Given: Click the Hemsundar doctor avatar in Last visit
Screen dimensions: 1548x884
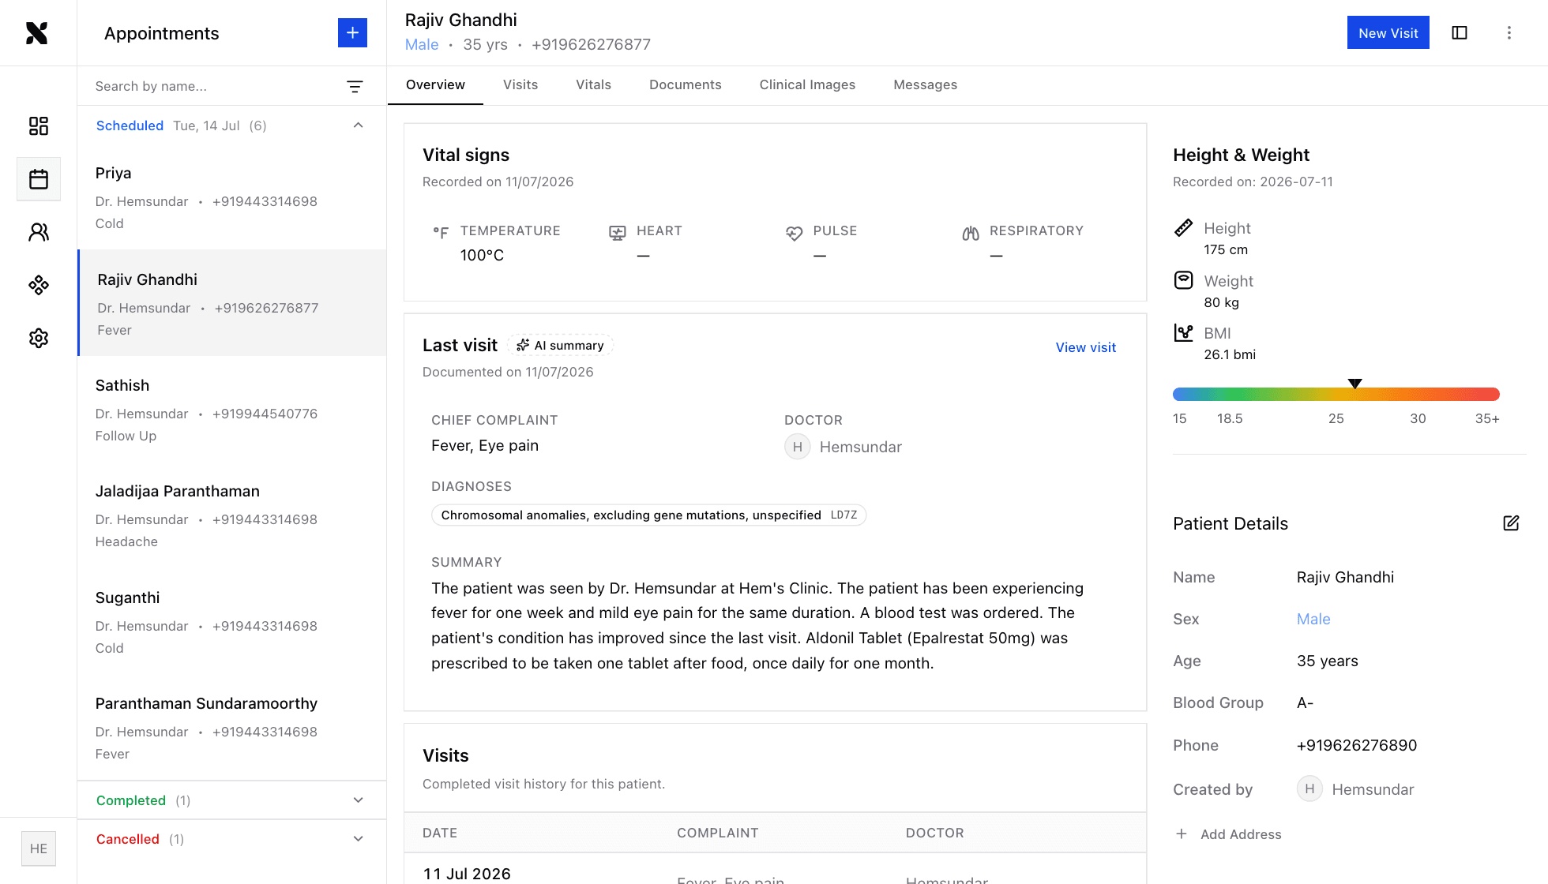Looking at the screenshot, I should click(x=798, y=447).
